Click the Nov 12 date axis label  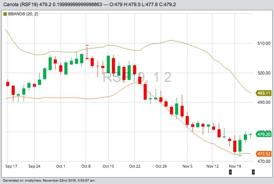212,166
